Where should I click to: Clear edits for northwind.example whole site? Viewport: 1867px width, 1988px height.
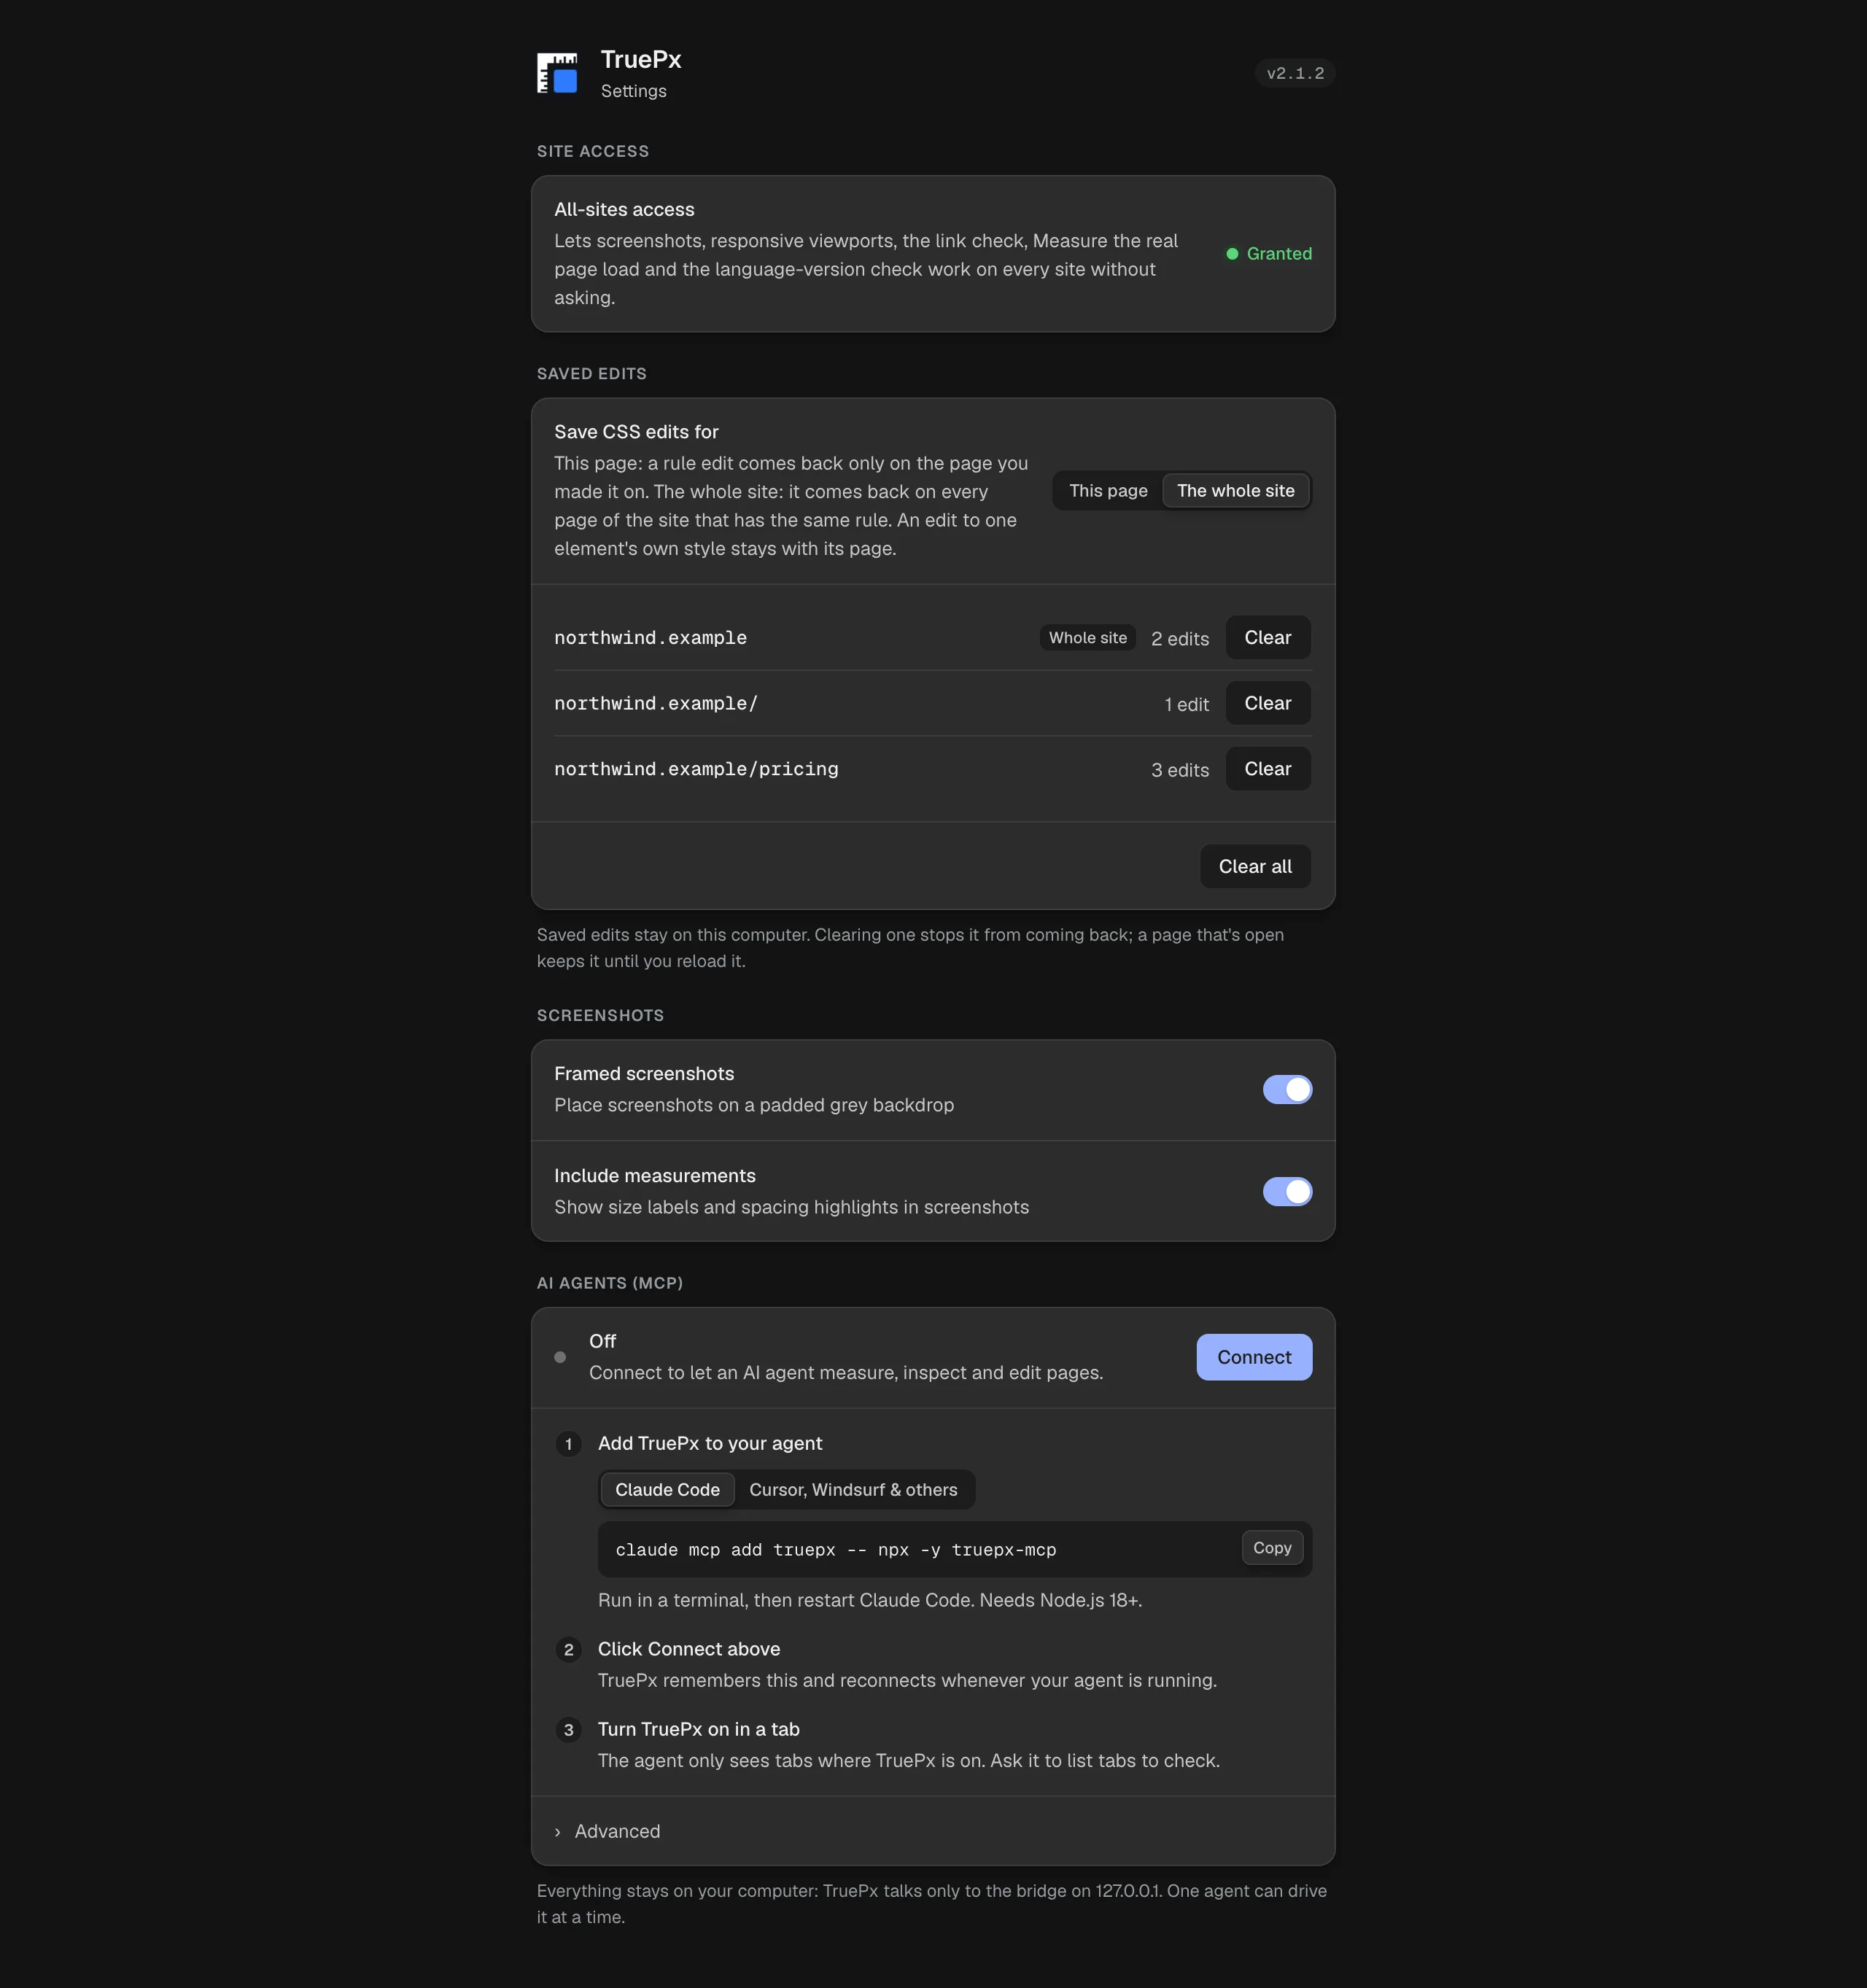point(1267,638)
